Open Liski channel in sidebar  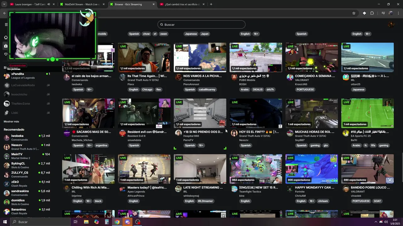click(27, 113)
